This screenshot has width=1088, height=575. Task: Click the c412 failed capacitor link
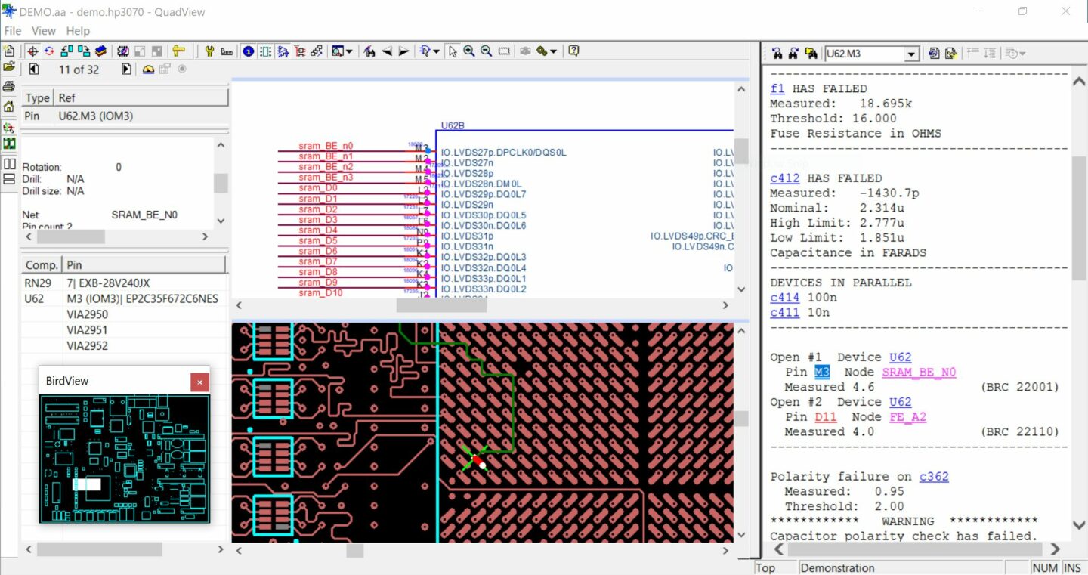[x=784, y=178]
